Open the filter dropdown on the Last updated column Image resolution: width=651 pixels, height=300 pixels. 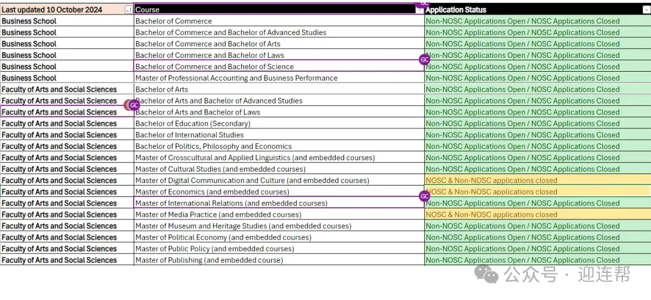pyautogui.click(x=128, y=10)
